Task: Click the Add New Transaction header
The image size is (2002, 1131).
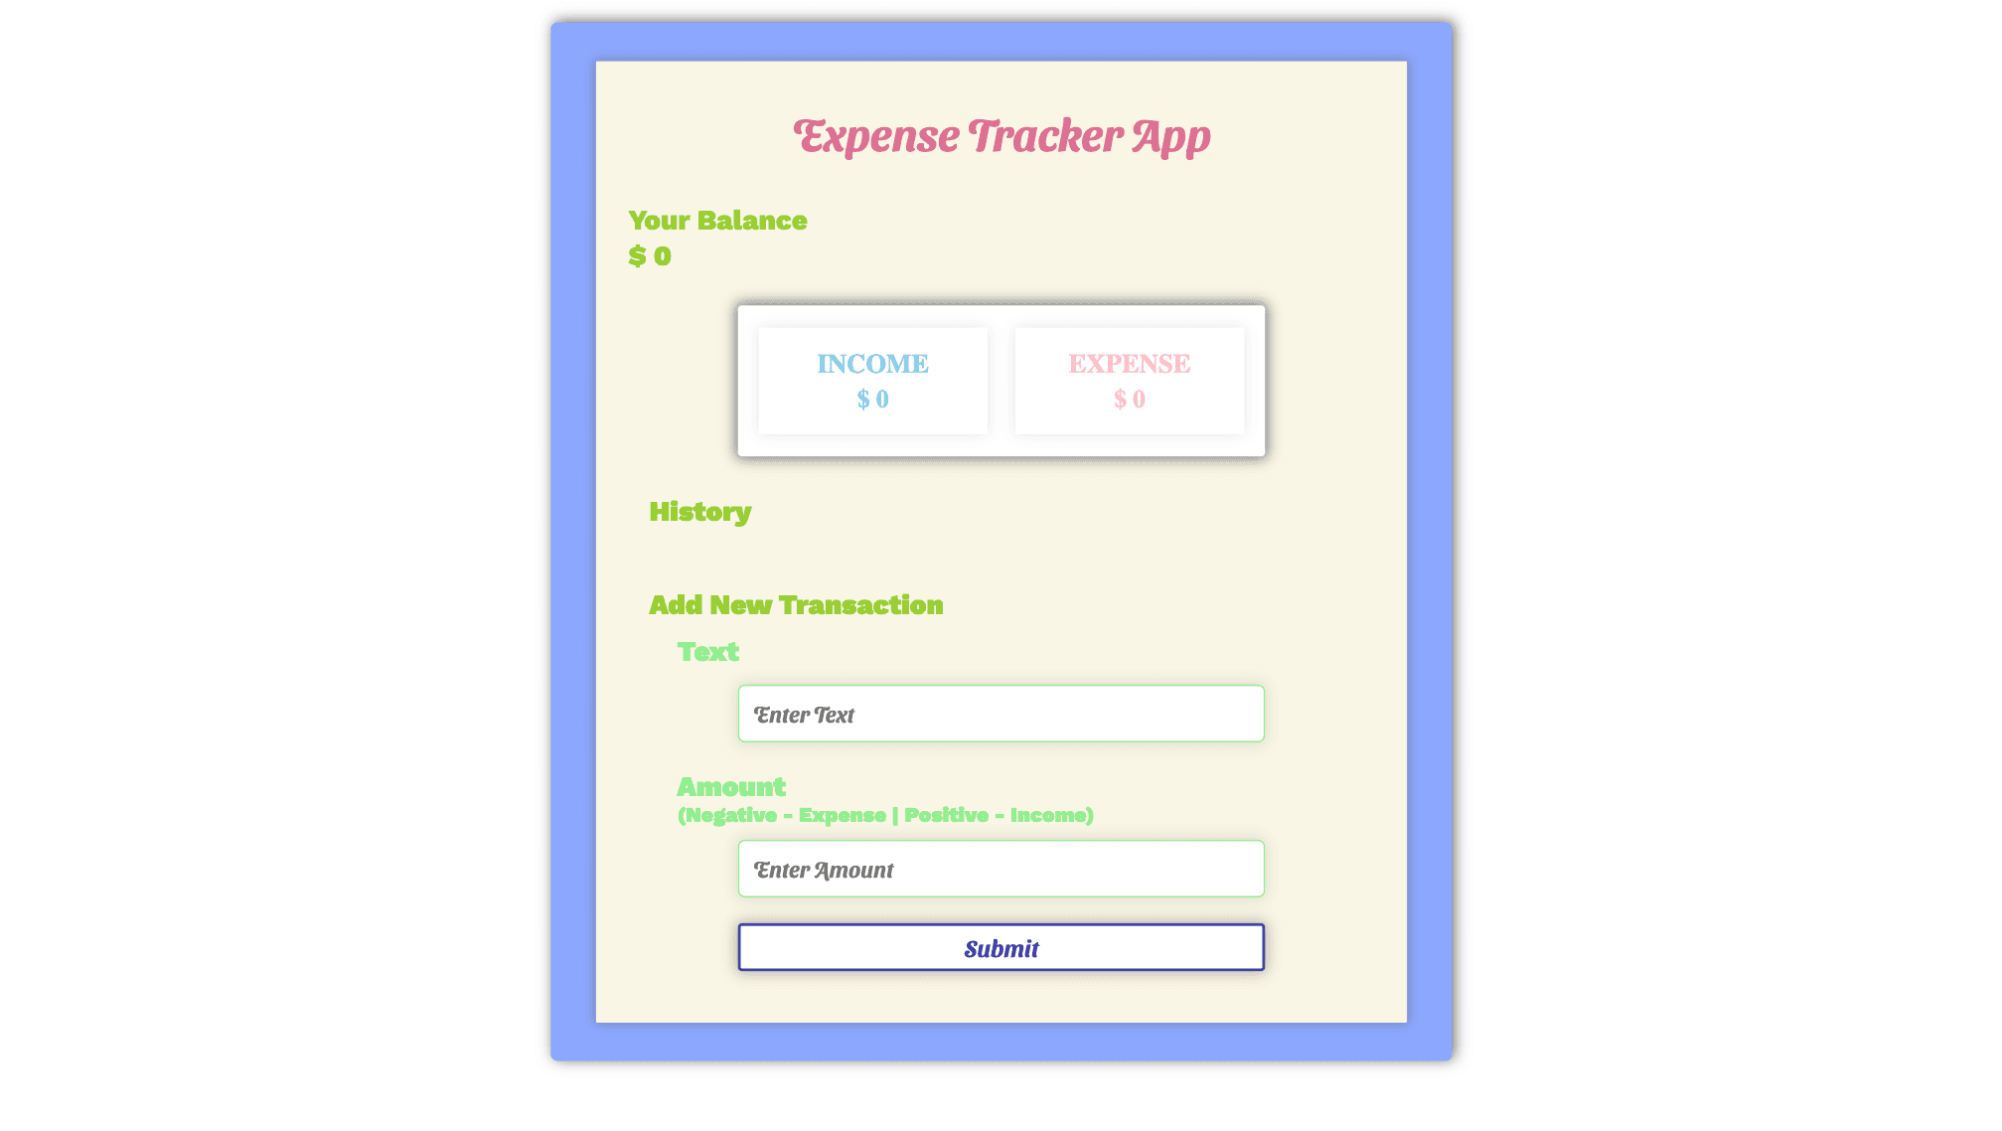Action: point(796,605)
